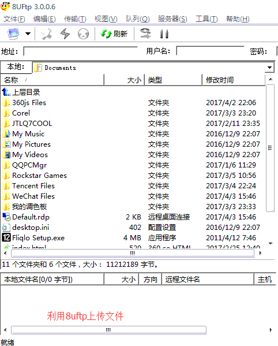
Task: Click the quick connect lightning icon
Action: coord(65,34)
